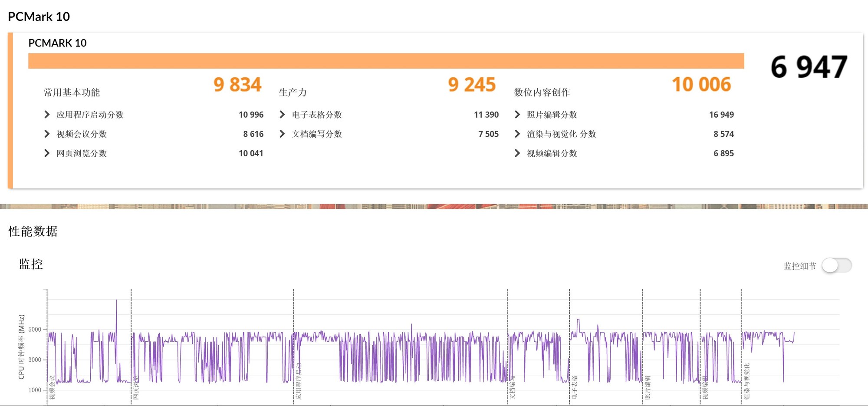Click the value 8 616
The height and width of the screenshot is (406, 868).
click(x=253, y=134)
